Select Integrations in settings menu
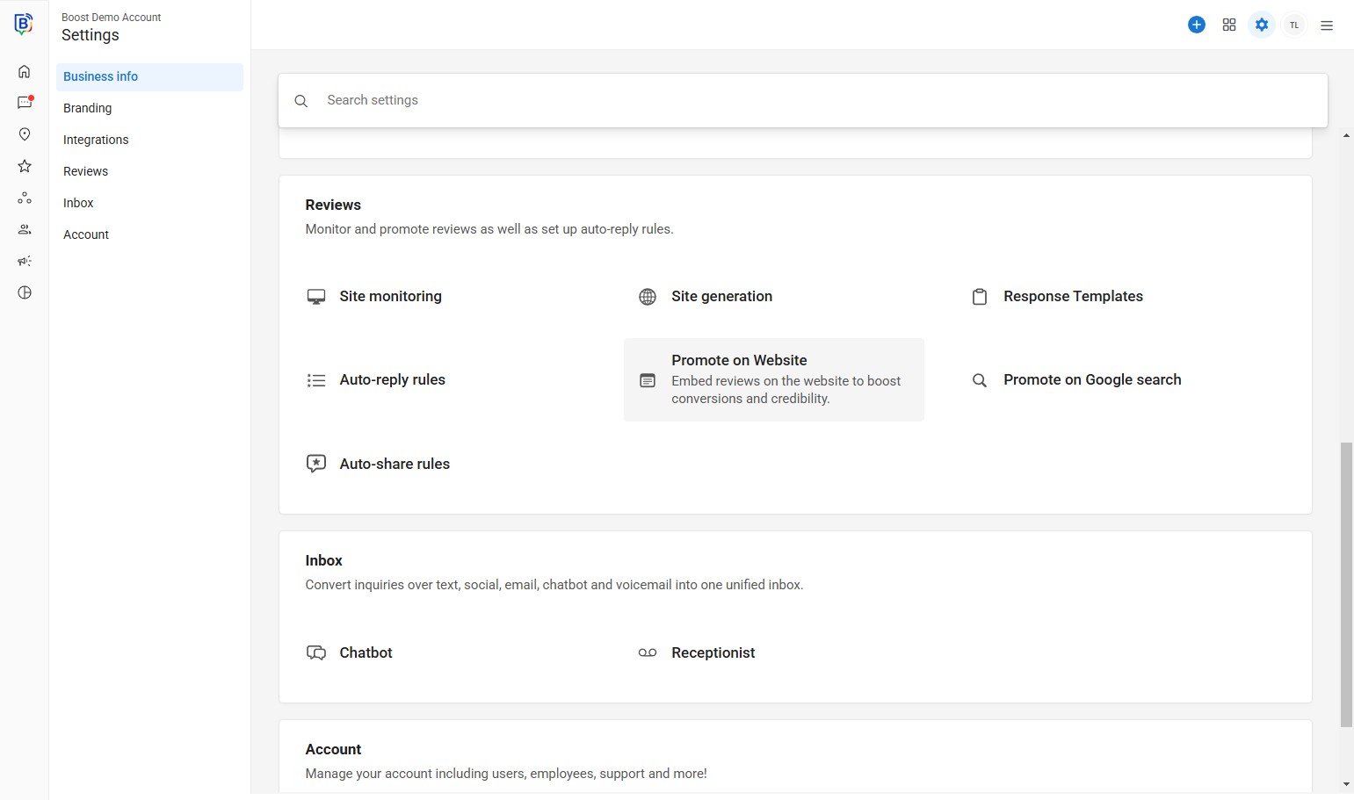The image size is (1354, 800). coord(96,140)
